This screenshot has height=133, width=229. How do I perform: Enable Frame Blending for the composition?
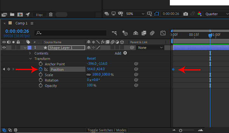144,33
